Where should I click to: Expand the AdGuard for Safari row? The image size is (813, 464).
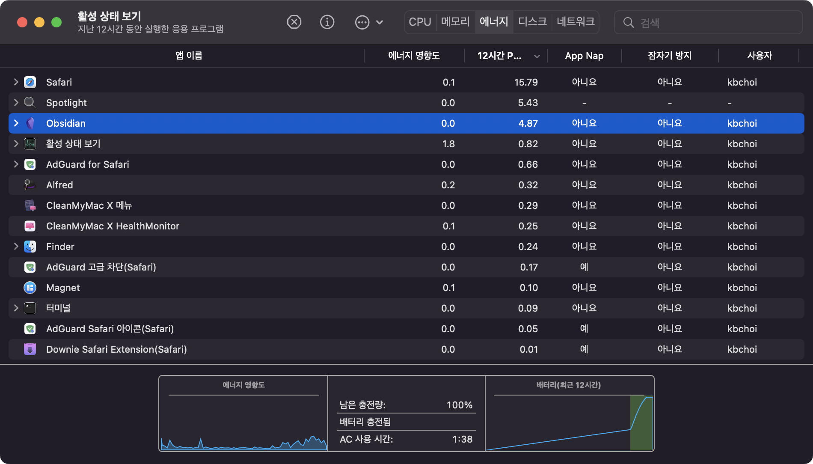coord(16,164)
